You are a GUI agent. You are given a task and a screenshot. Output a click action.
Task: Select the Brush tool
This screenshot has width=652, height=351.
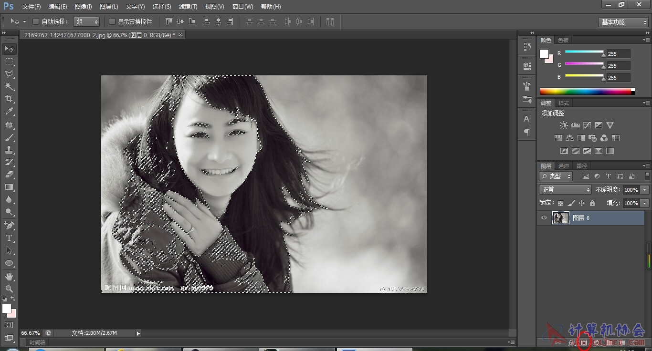9,137
